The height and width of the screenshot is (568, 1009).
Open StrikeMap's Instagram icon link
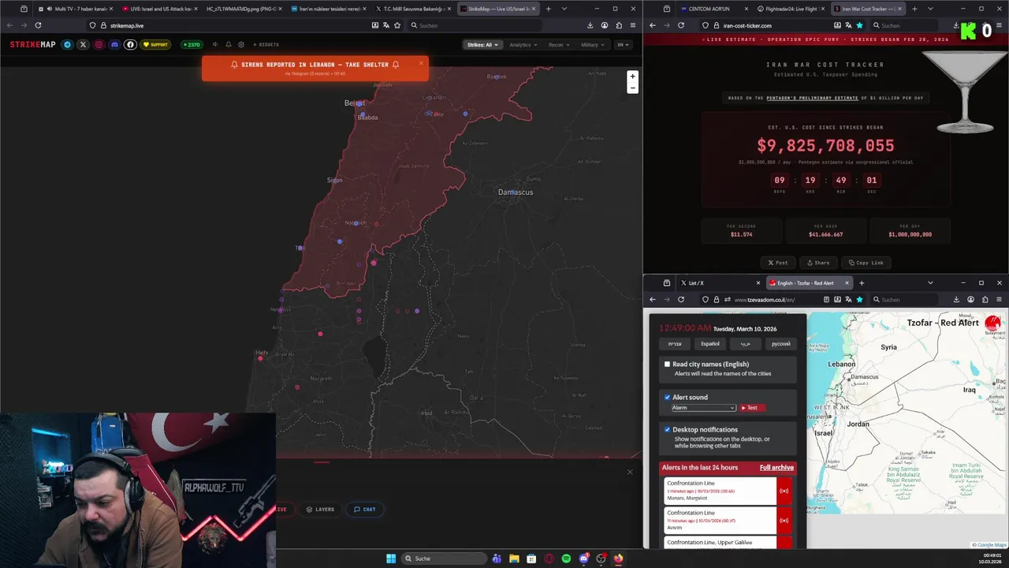click(99, 45)
